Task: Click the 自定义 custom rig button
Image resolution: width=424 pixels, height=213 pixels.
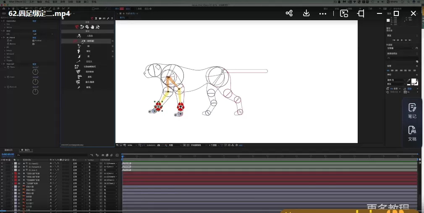Action: click(88, 61)
